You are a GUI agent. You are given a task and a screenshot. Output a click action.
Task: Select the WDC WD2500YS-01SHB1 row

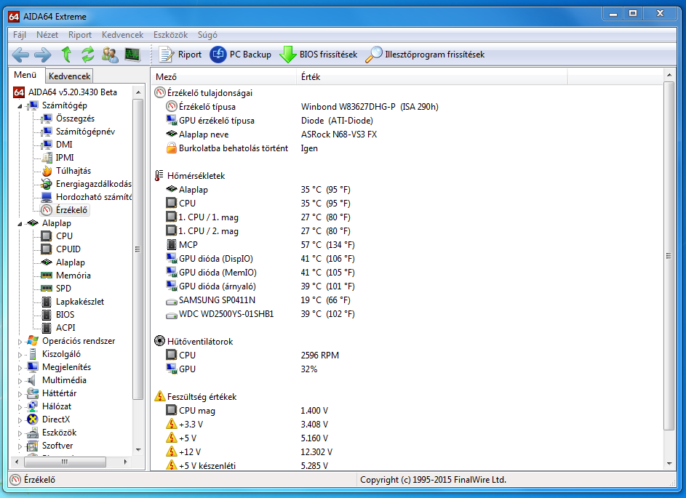(260, 314)
